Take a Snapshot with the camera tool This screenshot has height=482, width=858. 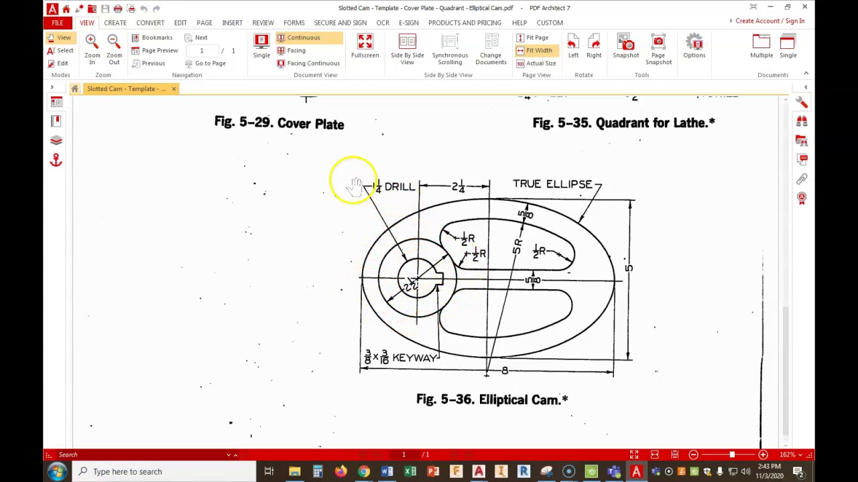[x=625, y=46]
